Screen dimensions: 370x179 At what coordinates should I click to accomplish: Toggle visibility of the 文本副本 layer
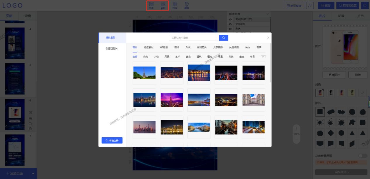click(230, 24)
